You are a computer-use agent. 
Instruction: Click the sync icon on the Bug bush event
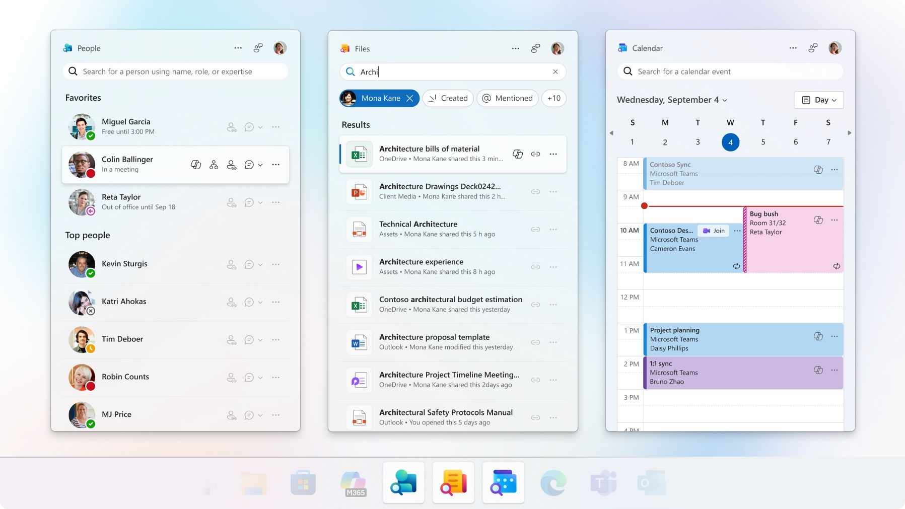837,266
